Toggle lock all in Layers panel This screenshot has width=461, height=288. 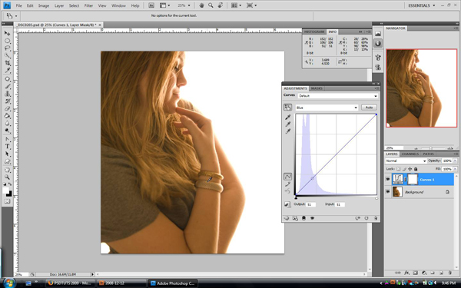(416, 169)
